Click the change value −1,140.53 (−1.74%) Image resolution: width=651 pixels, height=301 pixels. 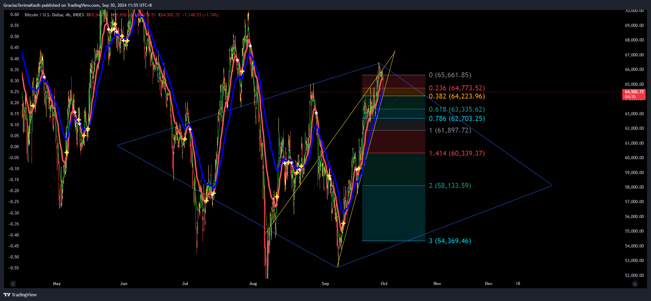point(200,15)
